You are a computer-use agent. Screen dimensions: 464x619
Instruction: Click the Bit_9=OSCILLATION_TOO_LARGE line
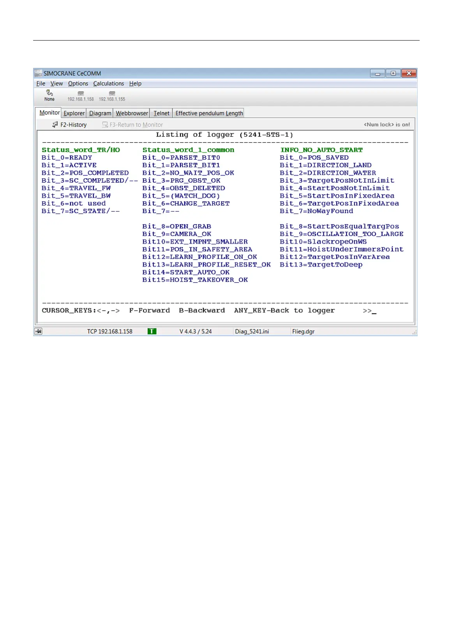point(342,234)
